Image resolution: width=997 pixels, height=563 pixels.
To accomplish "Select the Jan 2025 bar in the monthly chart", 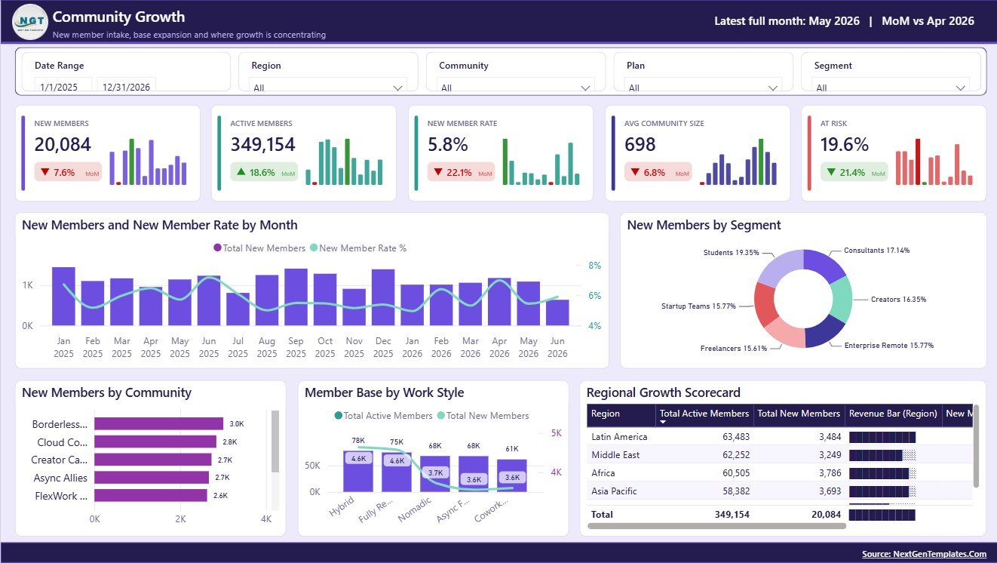I will 63,297.
